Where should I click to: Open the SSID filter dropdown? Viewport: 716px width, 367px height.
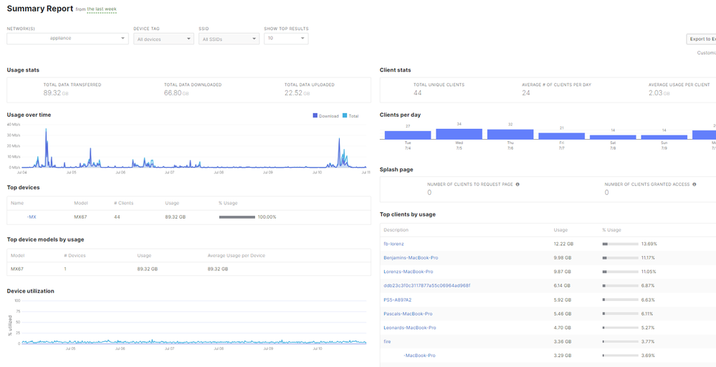tap(229, 39)
